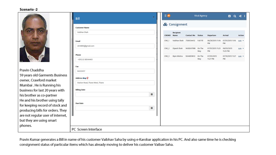Expand the Edit dropdown arrow for CNS_3

tap(243, 56)
